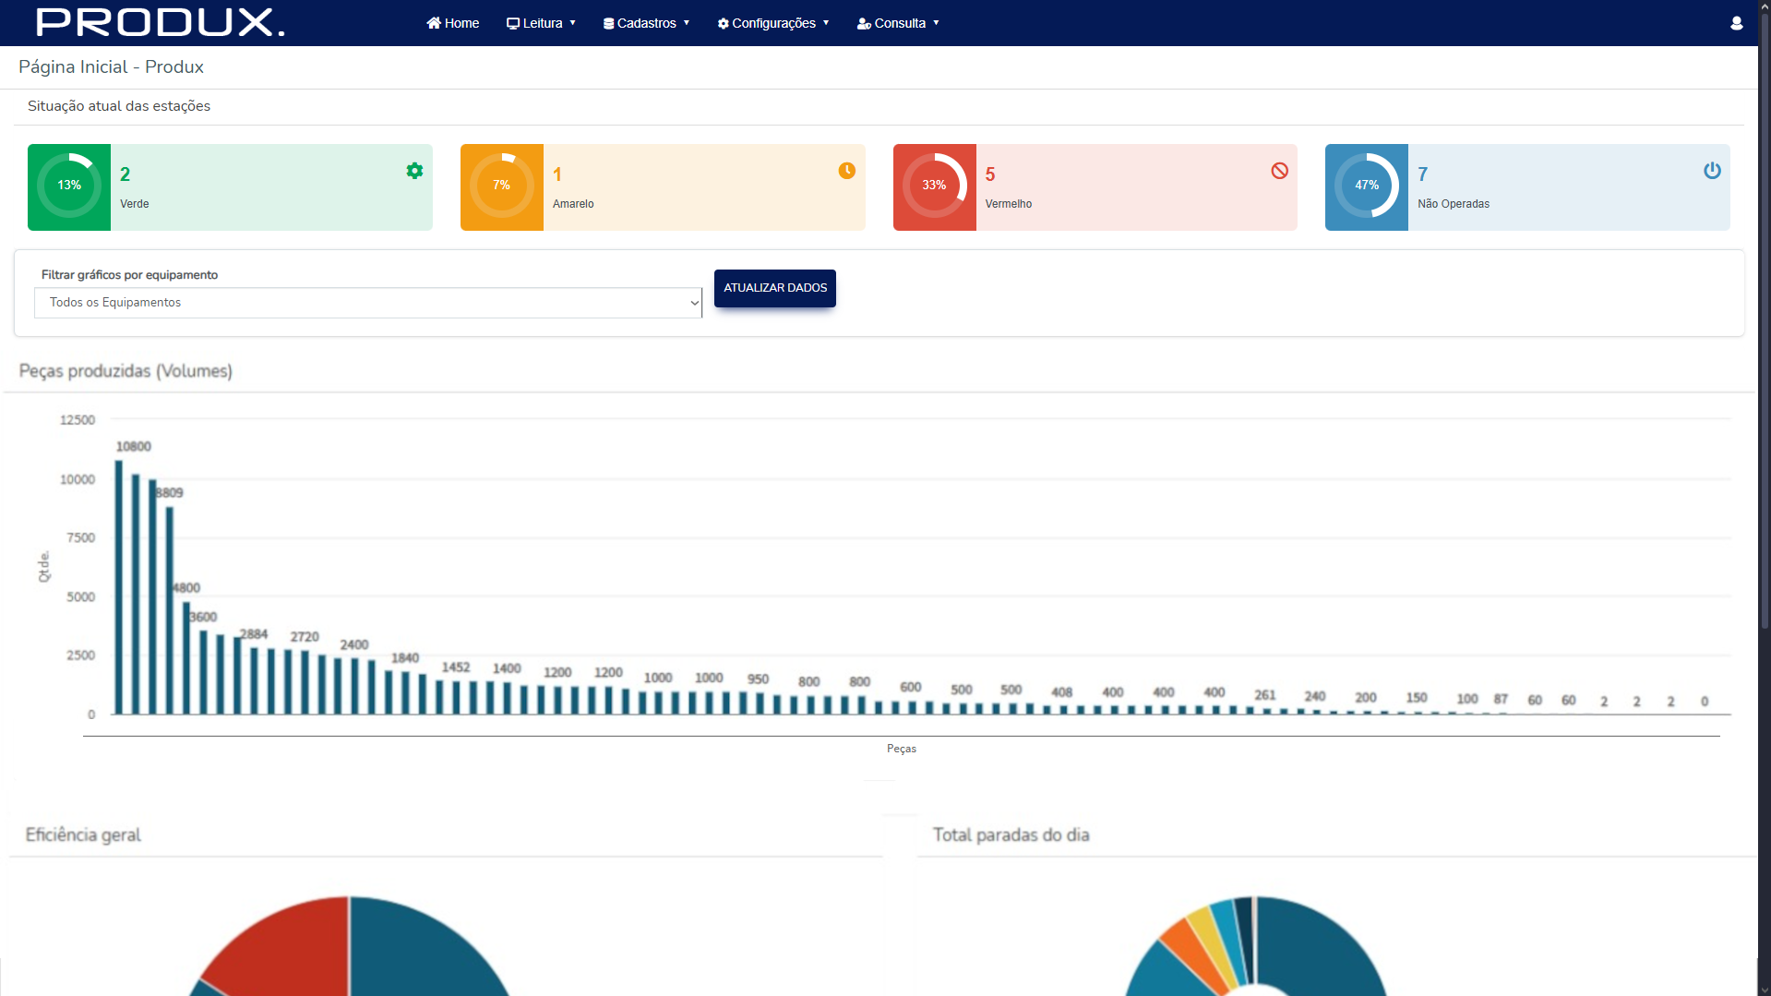
Task: Open the Home menu item
Action: point(452,23)
